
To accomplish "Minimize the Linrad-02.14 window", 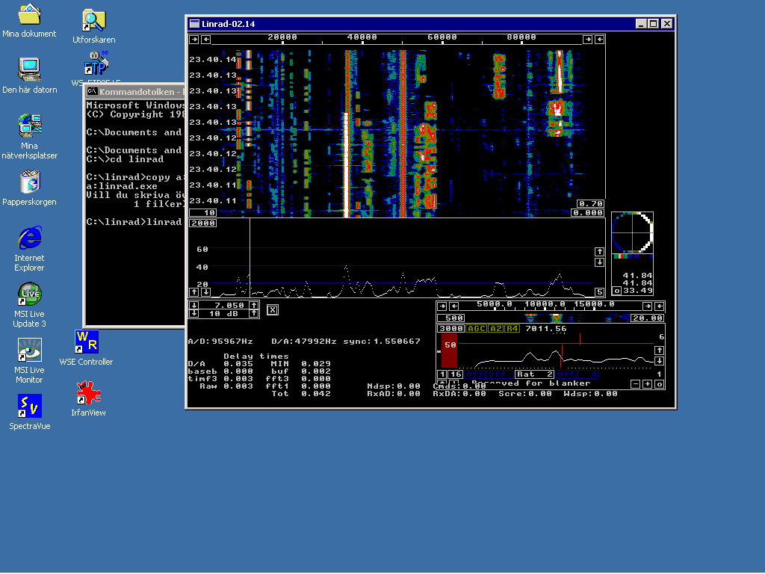I will click(642, 23).
